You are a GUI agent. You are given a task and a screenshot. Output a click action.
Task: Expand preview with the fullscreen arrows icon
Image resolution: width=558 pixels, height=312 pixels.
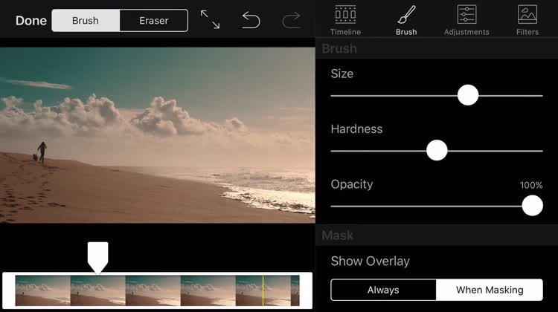(210, 19)
